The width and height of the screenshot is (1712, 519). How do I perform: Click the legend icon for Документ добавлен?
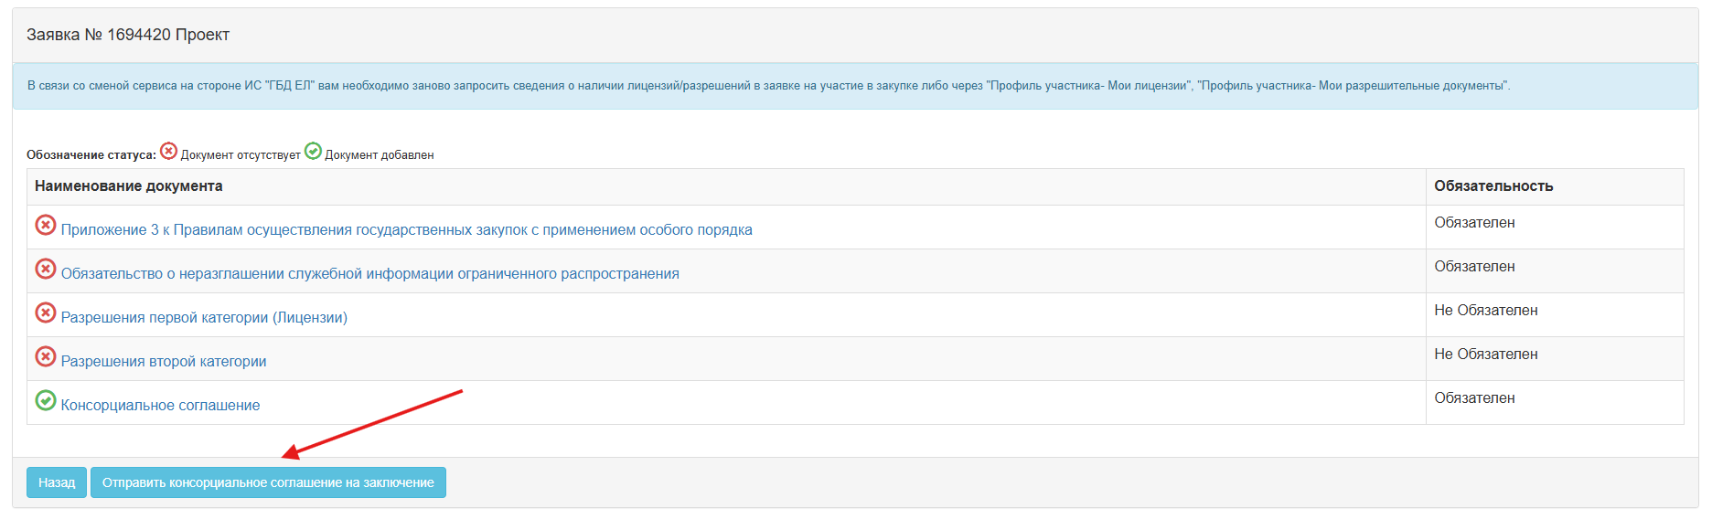click(x=313, y=151)
